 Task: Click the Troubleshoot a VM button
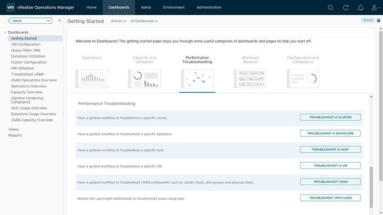pos(330,166)
